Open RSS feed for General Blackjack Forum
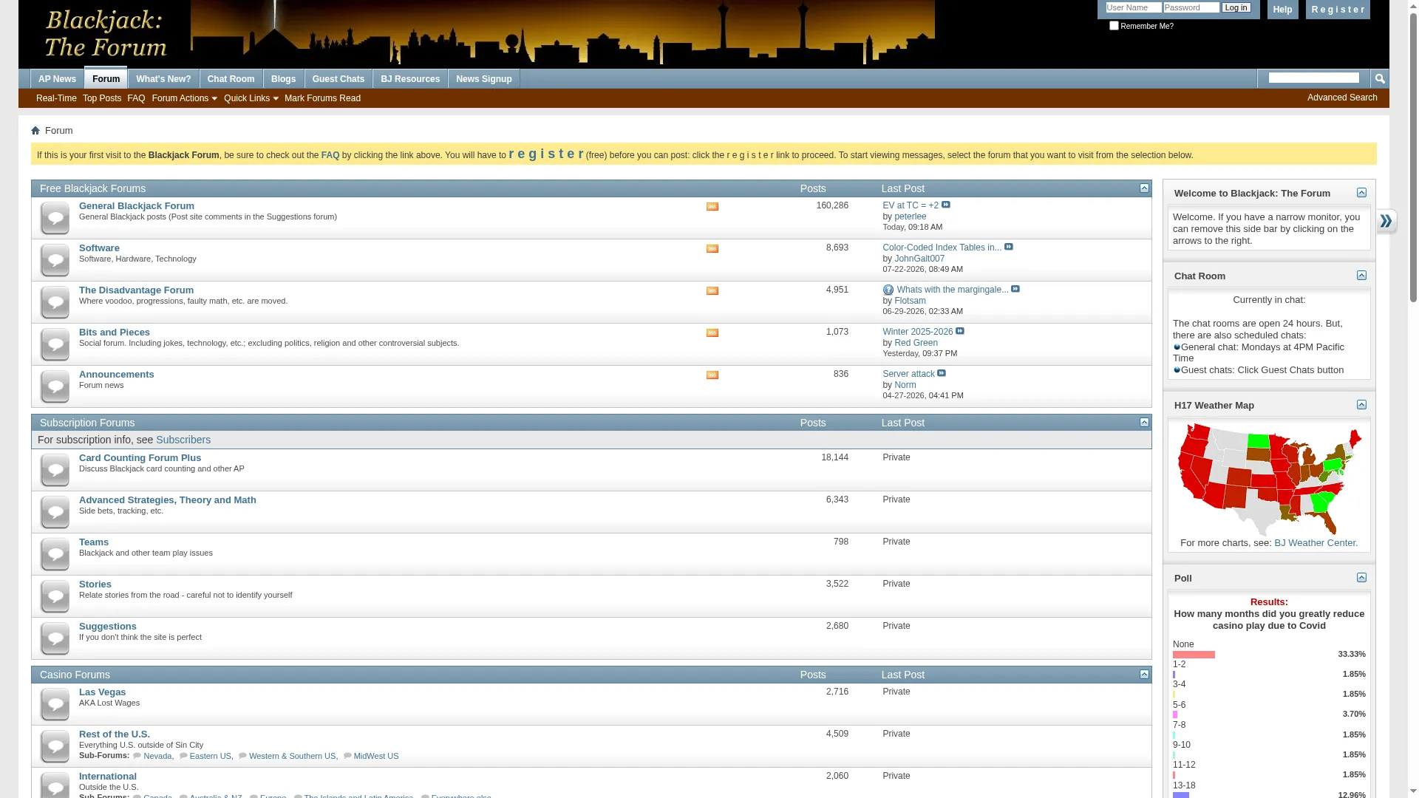This screenshot has width=1419, height=798. tap(712, 207)
